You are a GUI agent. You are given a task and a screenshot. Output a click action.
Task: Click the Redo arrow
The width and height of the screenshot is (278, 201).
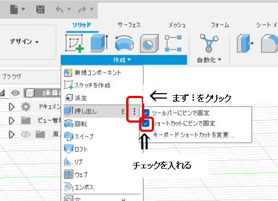[x=82, y=9]
